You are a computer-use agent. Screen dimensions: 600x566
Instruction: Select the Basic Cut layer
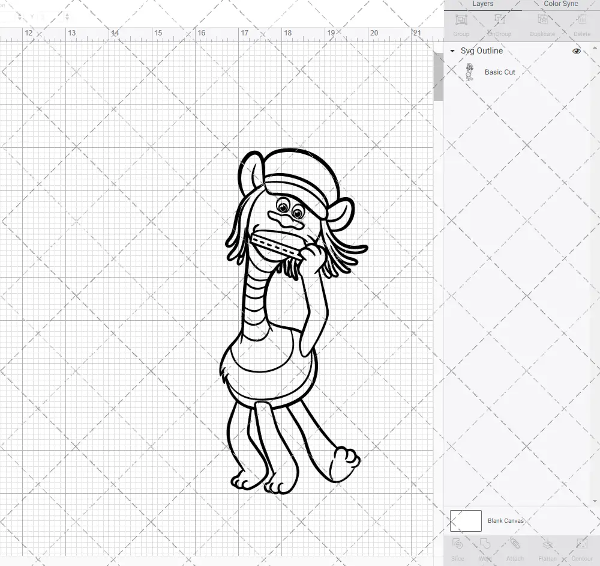coord(500,72)
